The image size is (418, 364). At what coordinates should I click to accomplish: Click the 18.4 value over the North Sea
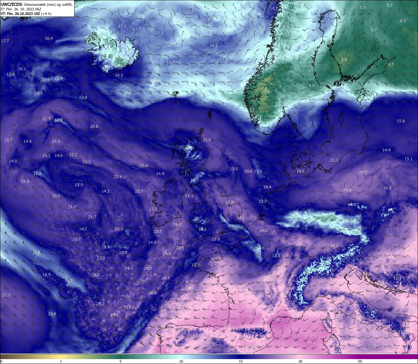click(x=267, y=187)
